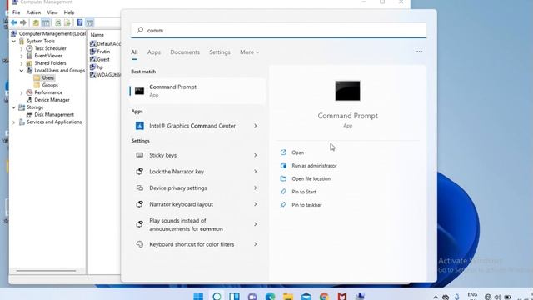Click Show/Hide Action Pane toolbar icon
This screenshot has width=533, height=300.
coord(89,22)
